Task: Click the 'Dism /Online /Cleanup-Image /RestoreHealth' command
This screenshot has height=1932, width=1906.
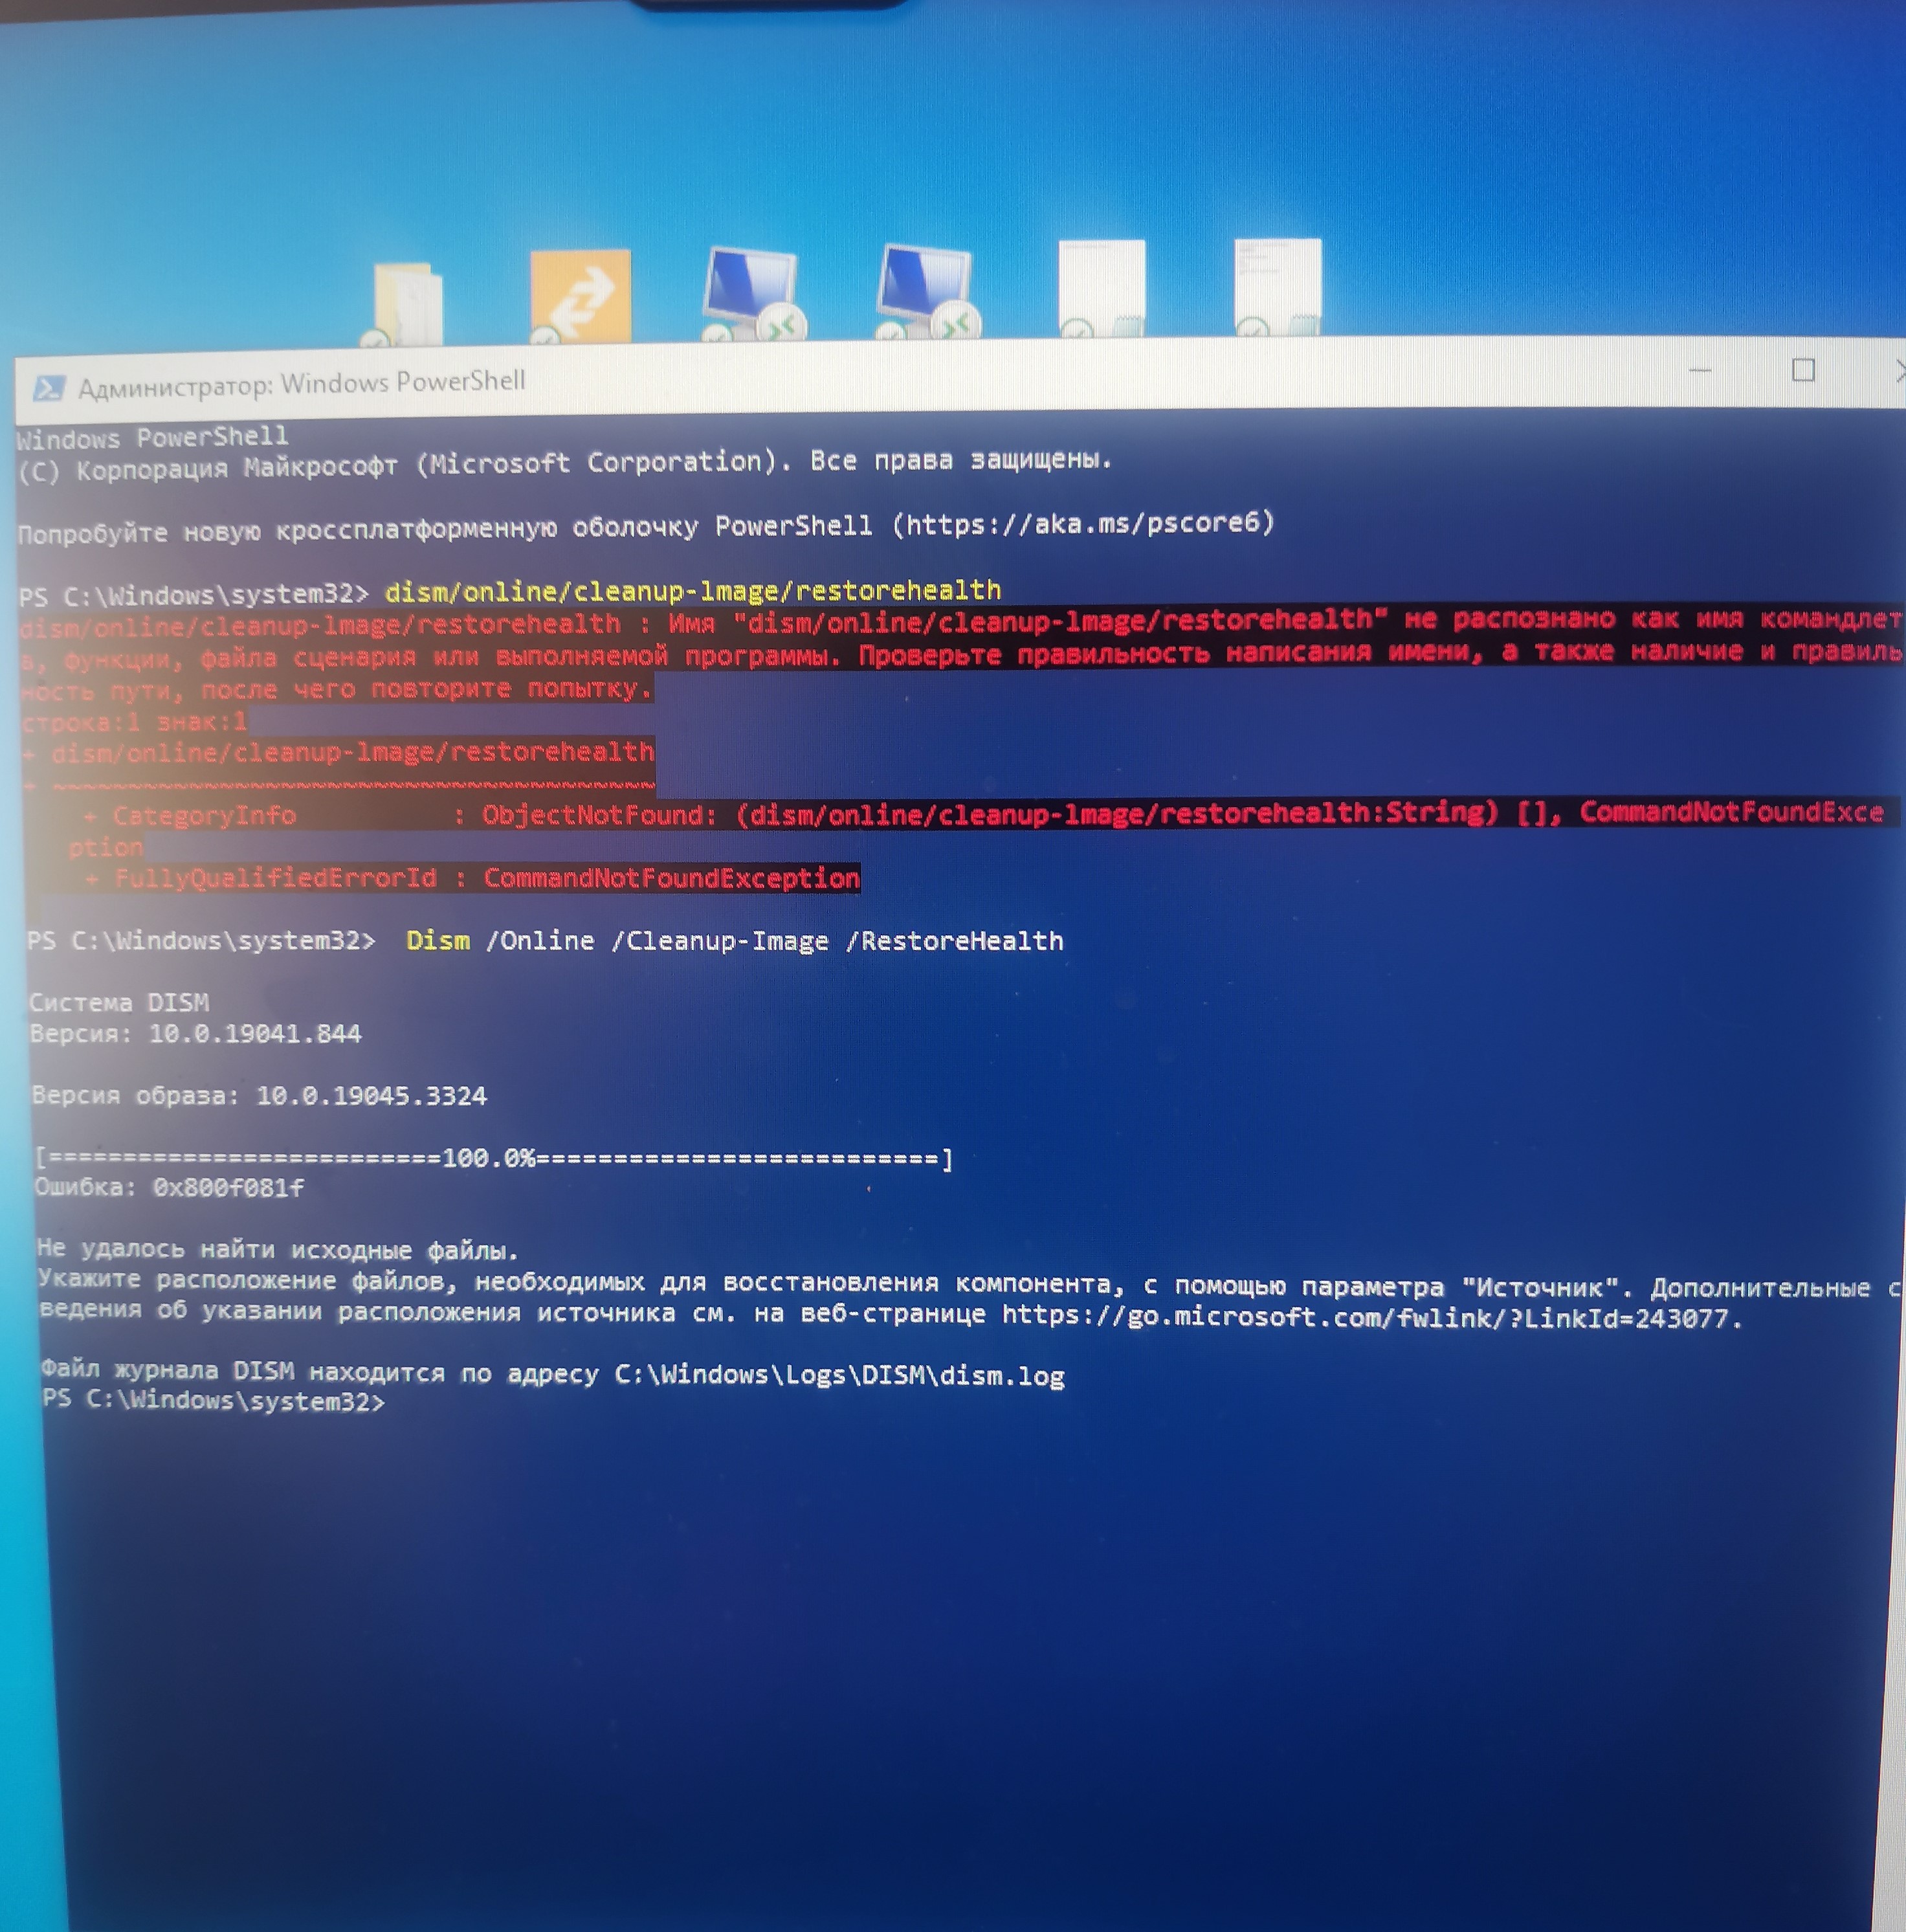Action: [735, 941]
